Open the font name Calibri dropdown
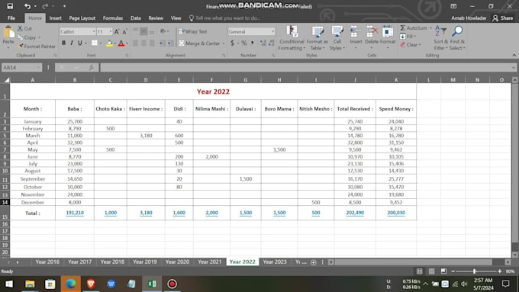This screenshot has width=519, height=292. coord(94,31)
